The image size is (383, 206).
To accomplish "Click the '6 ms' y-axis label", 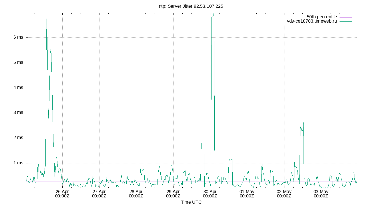I will click(x=18, y=37).
